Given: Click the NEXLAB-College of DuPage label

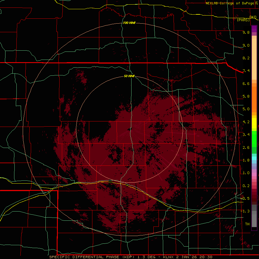Looking at the screenshot, I should [x=230, y=3].
